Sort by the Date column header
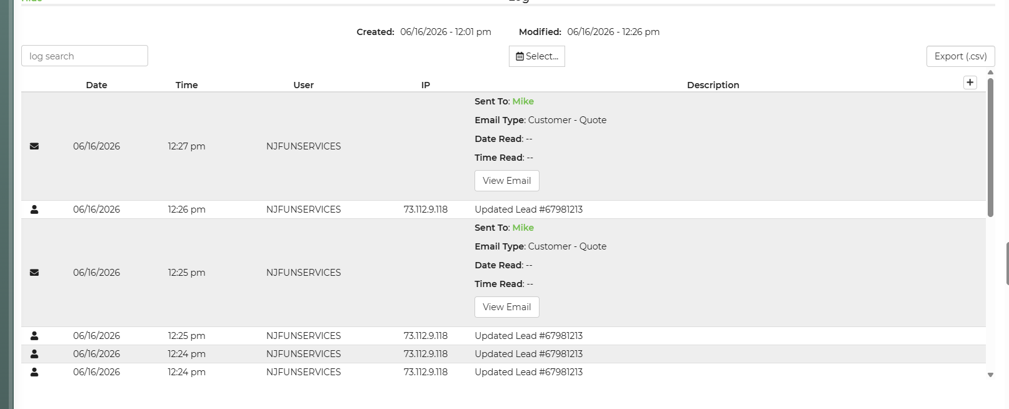1009x409 pixels. point(97,85)
